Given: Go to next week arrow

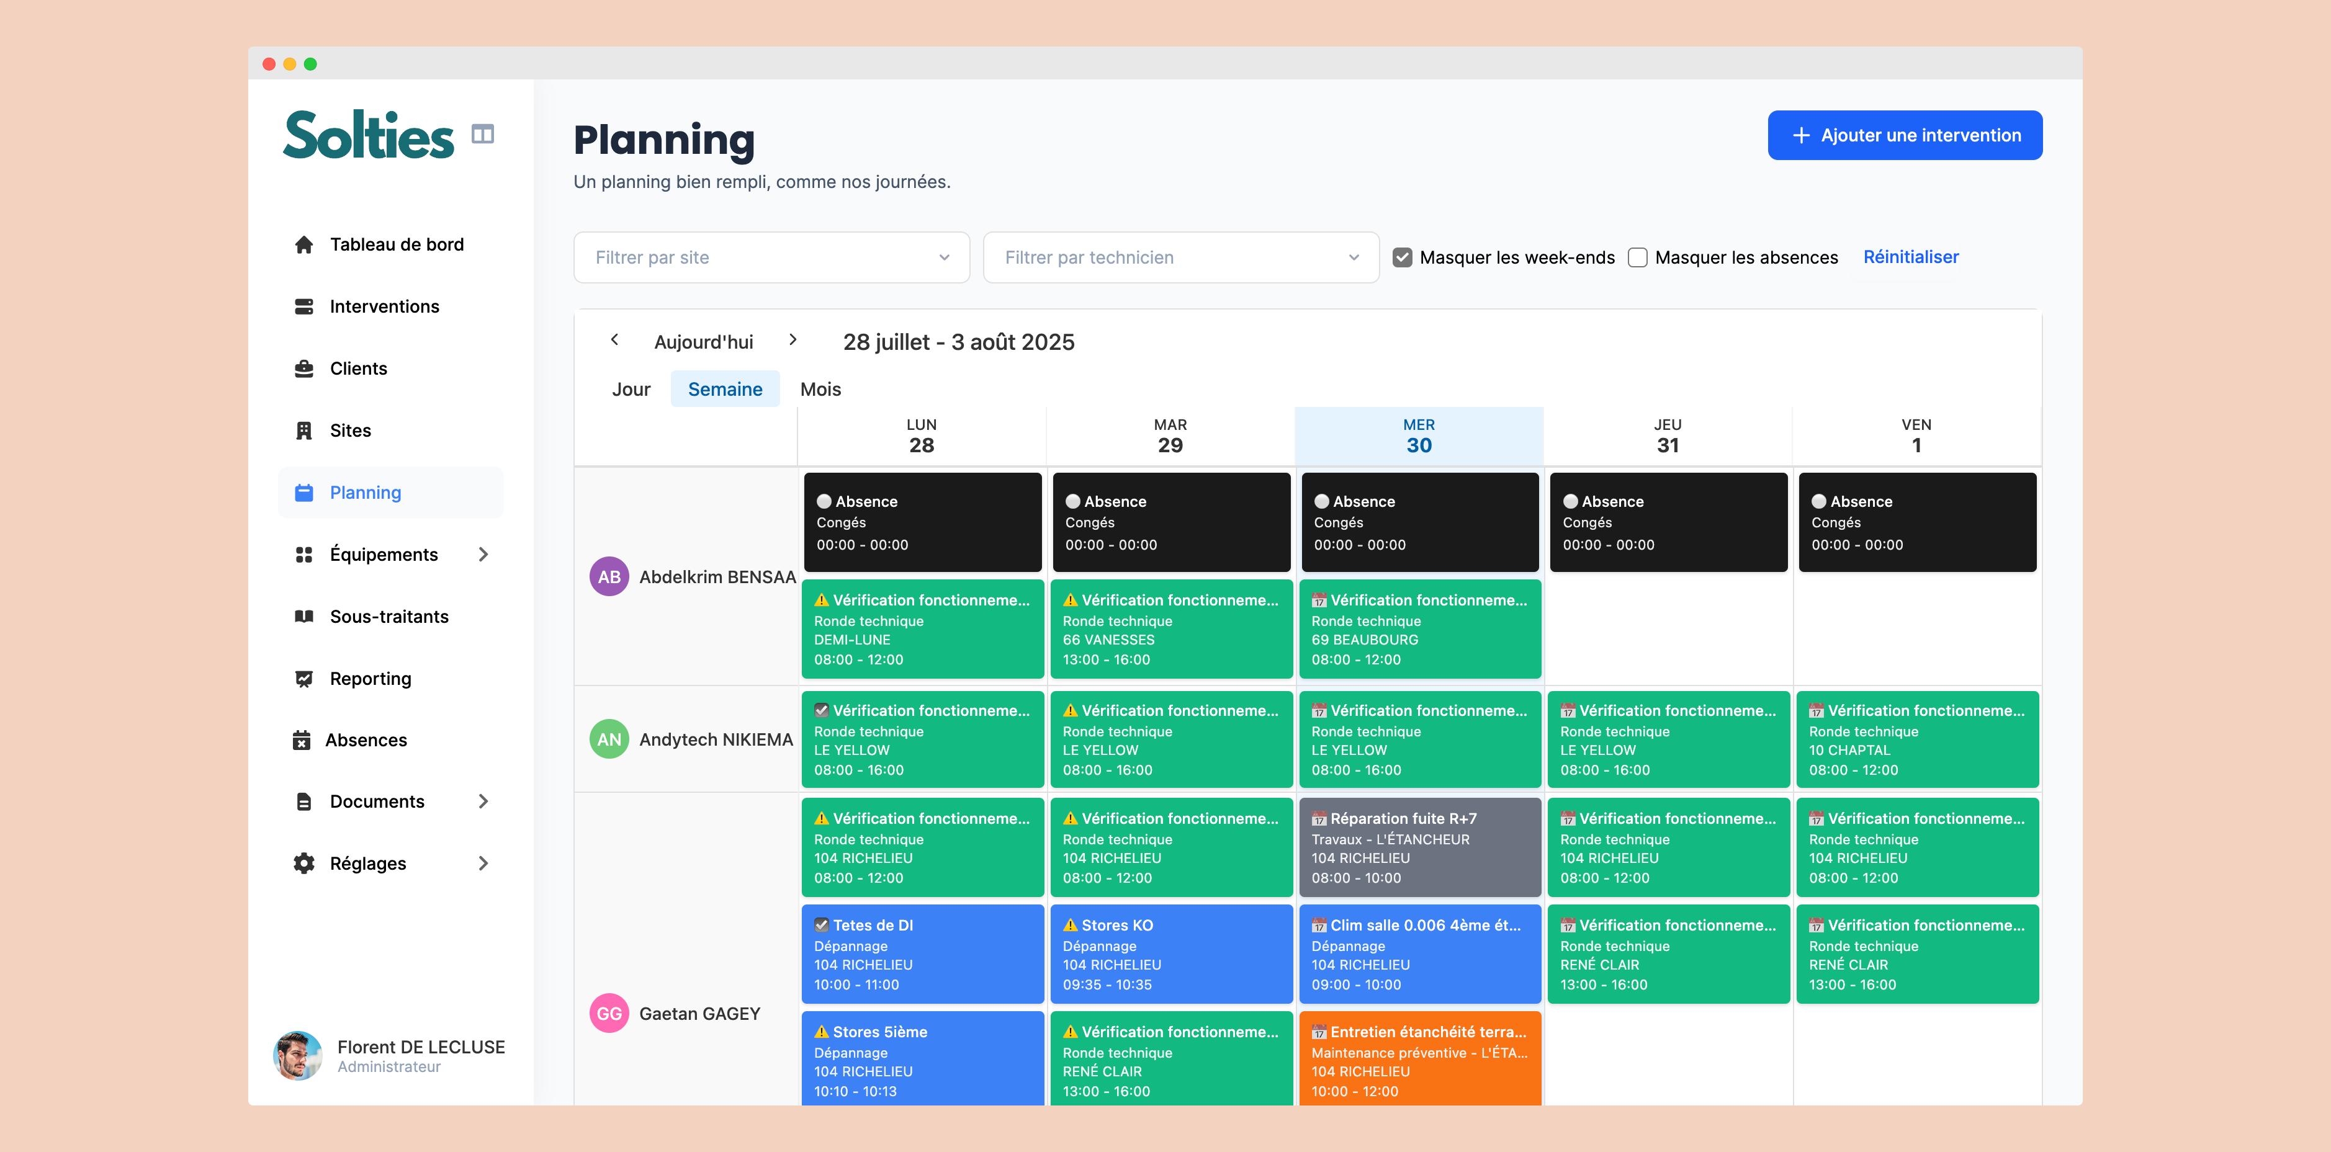Looking at the screenshot, I should click(793, 340).
